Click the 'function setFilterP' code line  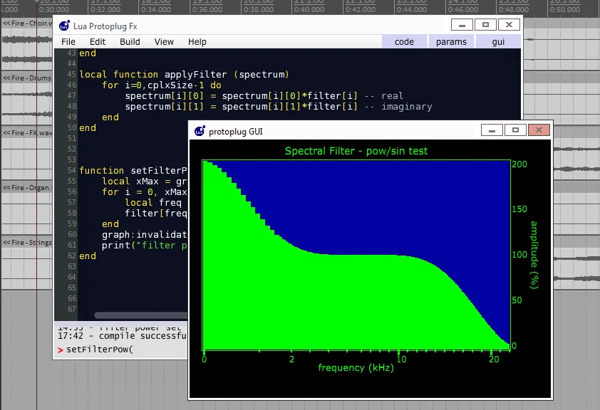(x=133, y=170)
